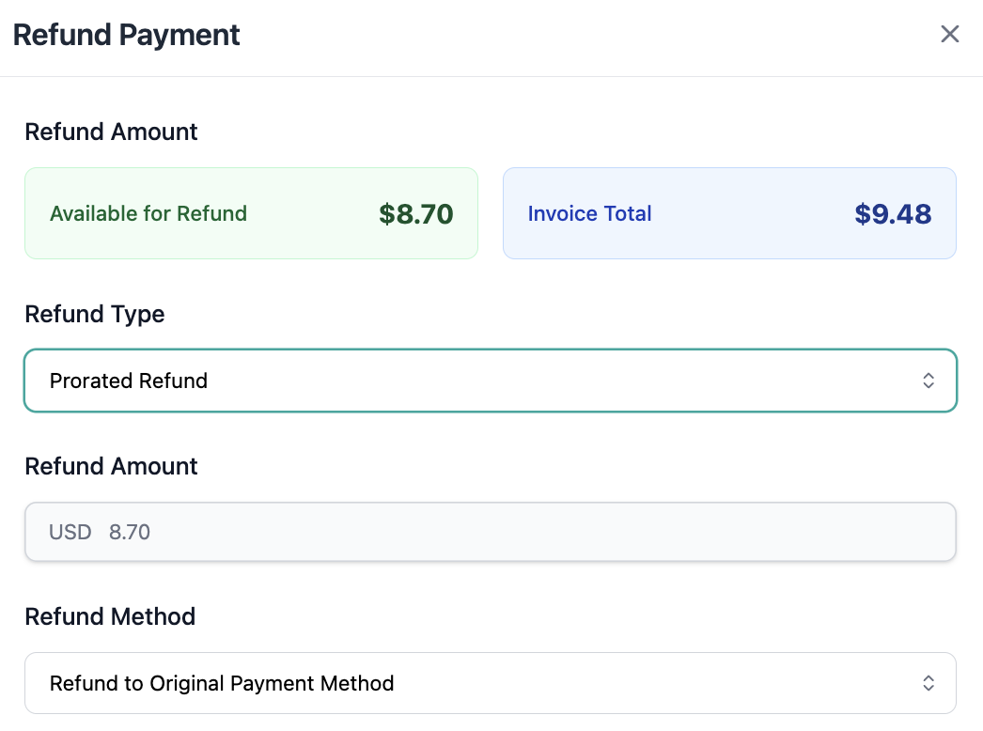Click the "Refund to Original Payment Method" text

coord(222,683)
